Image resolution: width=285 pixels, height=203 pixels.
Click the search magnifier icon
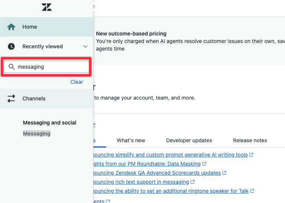tap(12, 67)
